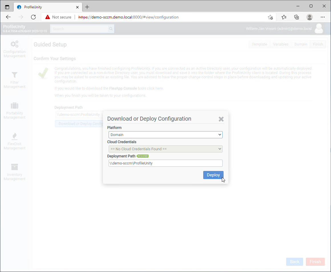Select the ProfileUnity browser tab
The height and width of the screenshot is (272, 331).
point(48,7)
